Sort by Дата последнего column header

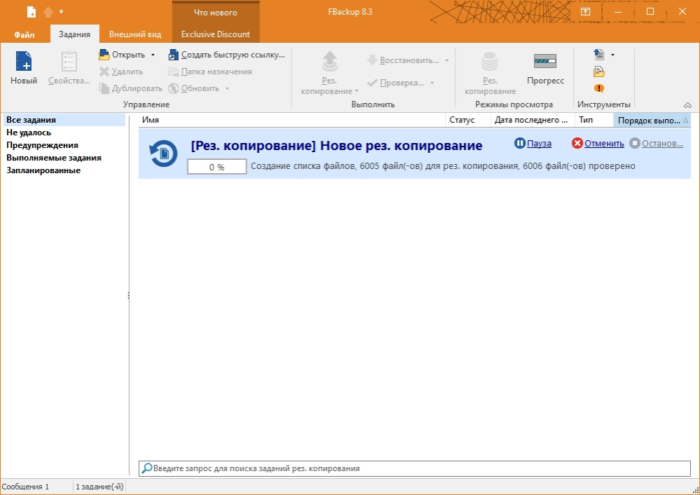pos(533,120)
